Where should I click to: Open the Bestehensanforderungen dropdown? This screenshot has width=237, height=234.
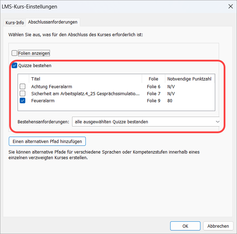tap(146, 122)
